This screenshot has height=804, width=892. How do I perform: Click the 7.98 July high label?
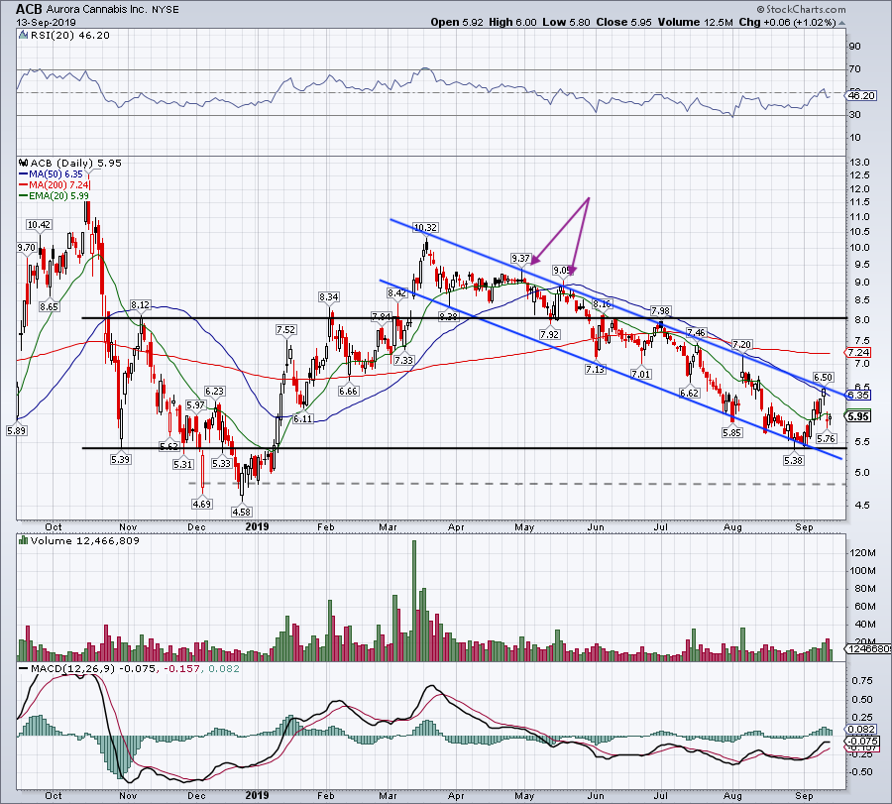660,310
